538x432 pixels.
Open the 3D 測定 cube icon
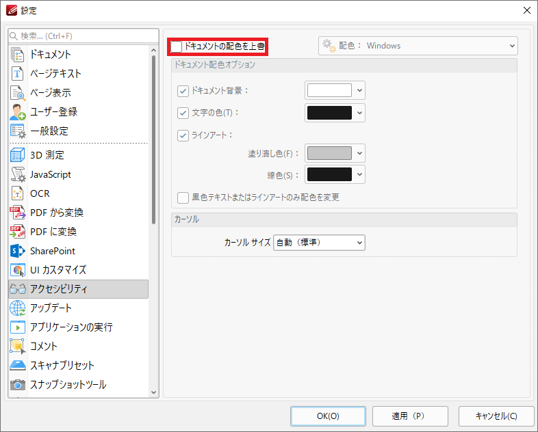click(17, 155)
